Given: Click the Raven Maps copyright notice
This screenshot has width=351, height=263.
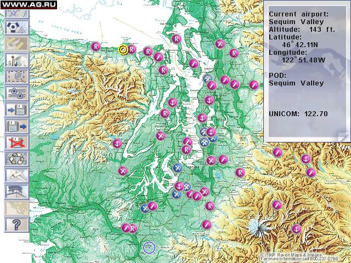Looking at the screenshot, I should [x=299, y=257].
